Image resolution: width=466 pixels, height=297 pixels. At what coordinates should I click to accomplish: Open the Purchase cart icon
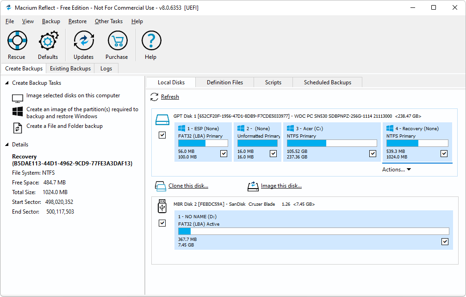click(117, 41)
